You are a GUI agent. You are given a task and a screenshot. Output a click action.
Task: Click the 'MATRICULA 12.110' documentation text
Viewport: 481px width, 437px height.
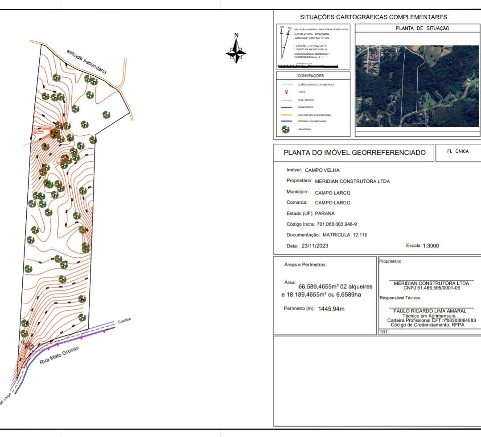345,235
